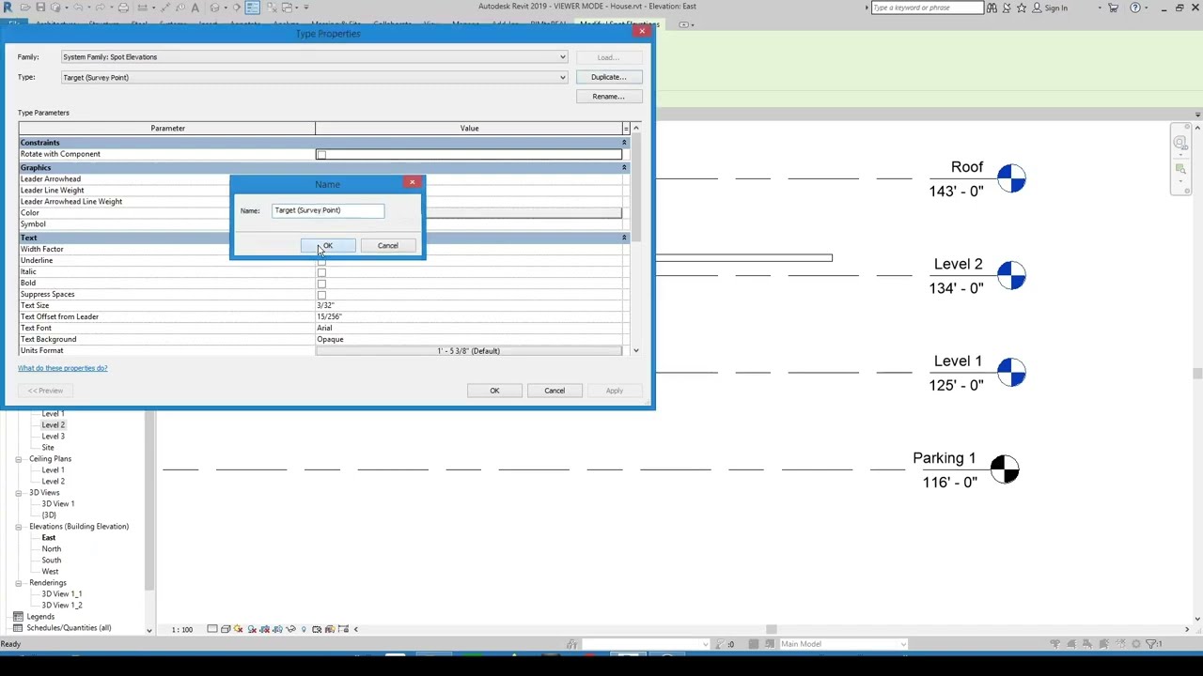This screenshot has width=1203, height=676.
Task: Click the Duplicate... button
Action: 609,77
